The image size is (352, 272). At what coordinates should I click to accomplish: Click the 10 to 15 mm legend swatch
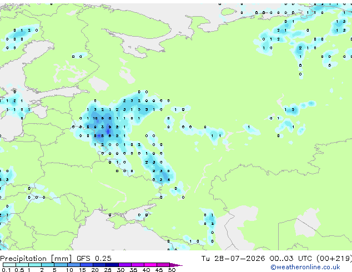click(x=74, y=265)
